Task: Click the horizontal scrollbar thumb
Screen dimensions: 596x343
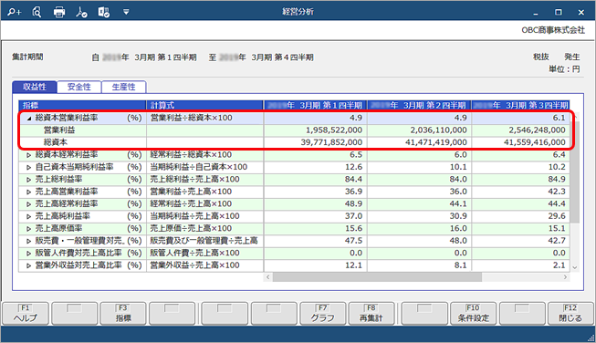Action: (x=377, y=277)
